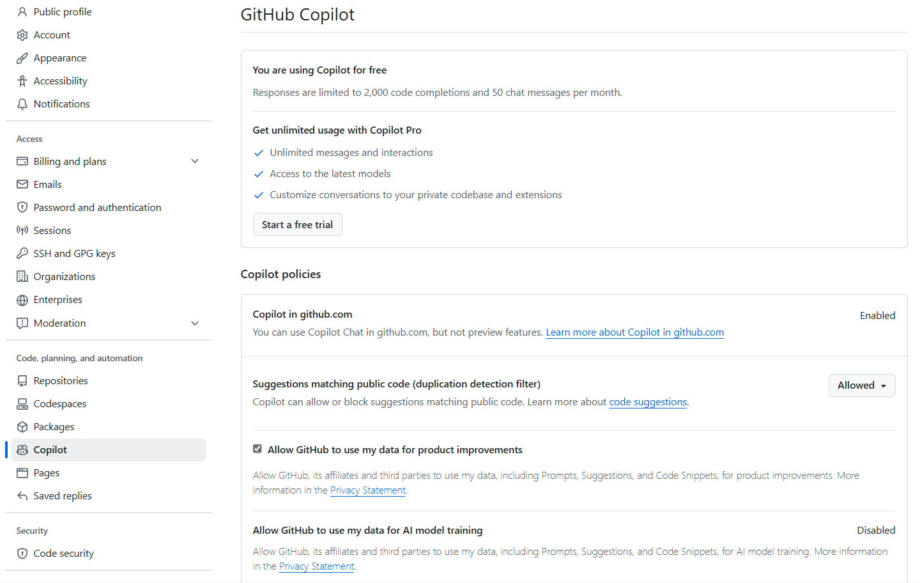920x583 pixels.
Task: Switch to the Copilot settings section
Action: click(51, 449)
